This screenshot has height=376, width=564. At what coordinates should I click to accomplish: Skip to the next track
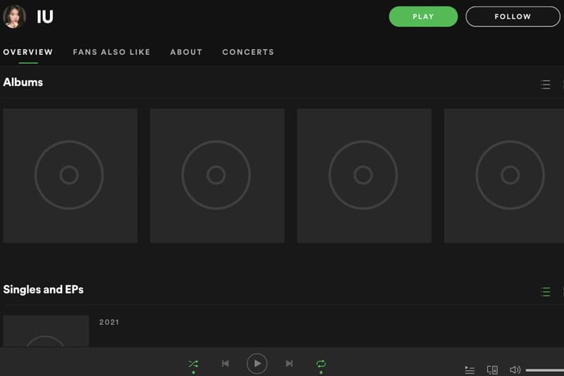point(289,363)
